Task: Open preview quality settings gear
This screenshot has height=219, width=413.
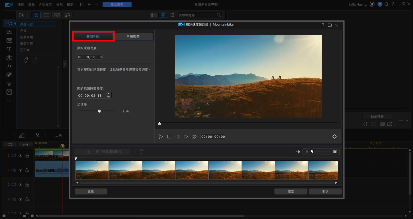Action: point(334,136)
